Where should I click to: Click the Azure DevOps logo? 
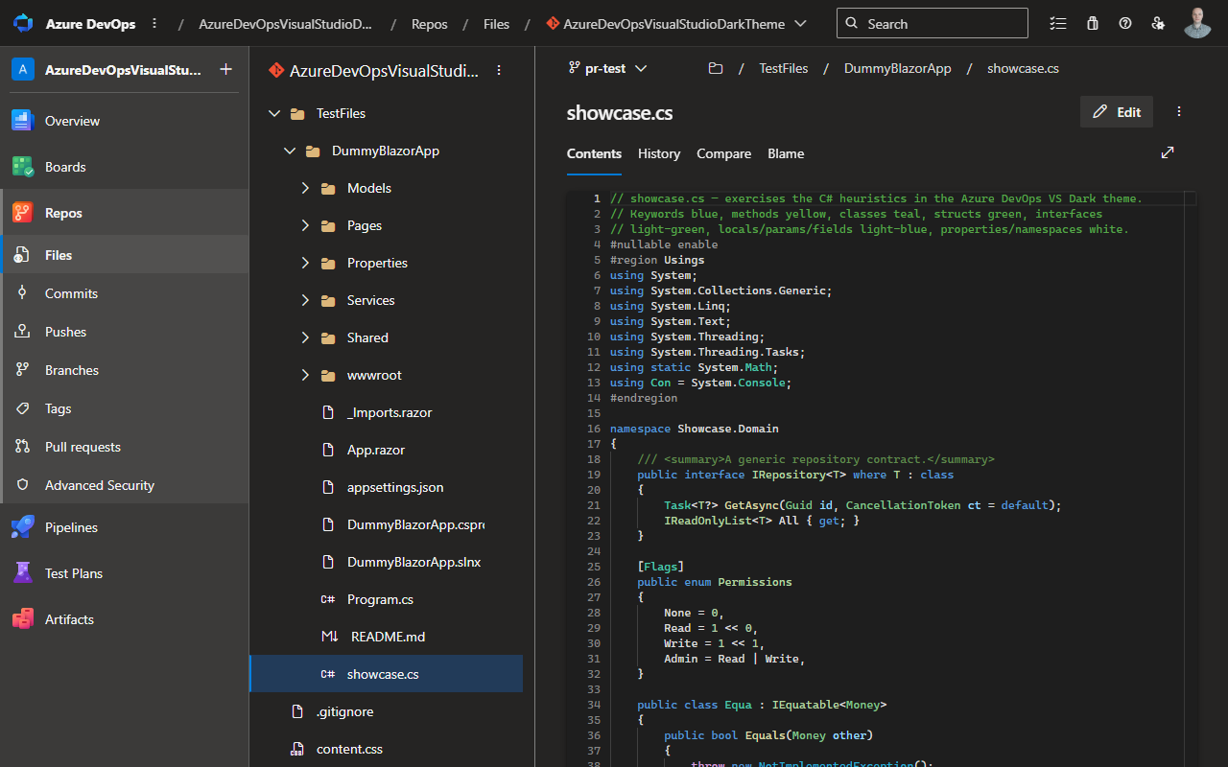click(23, 23)
